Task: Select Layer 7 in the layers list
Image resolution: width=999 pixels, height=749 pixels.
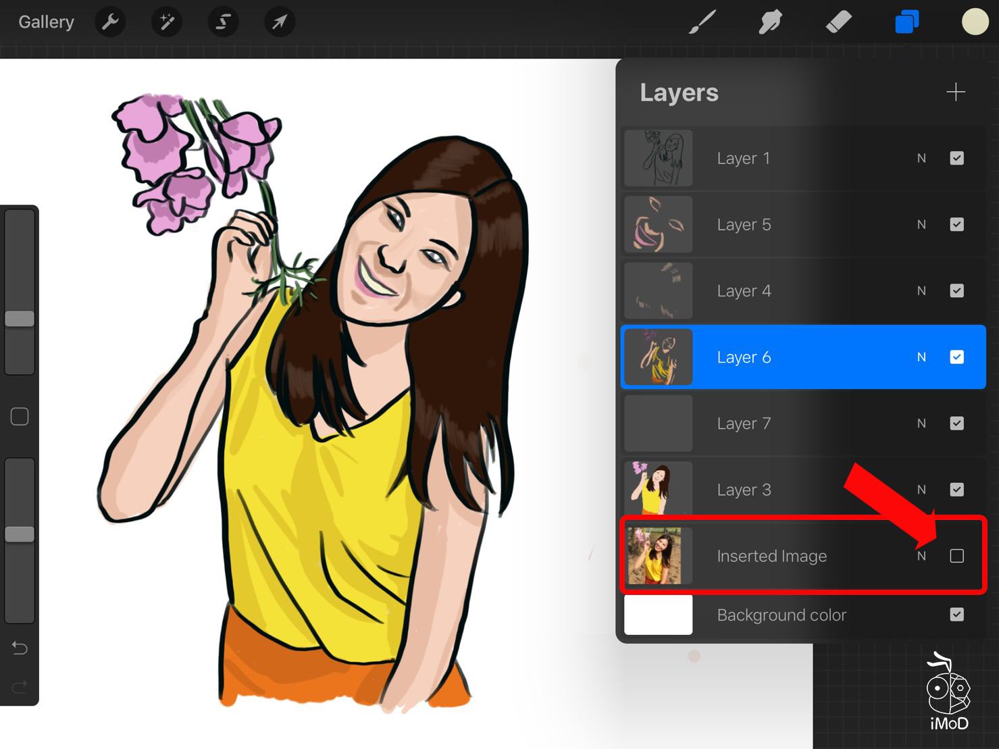Action: click(x=743, y=423)
